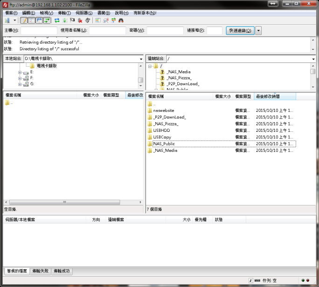
Task: Click the disconnect from server icon
Action: click(80, 20)
